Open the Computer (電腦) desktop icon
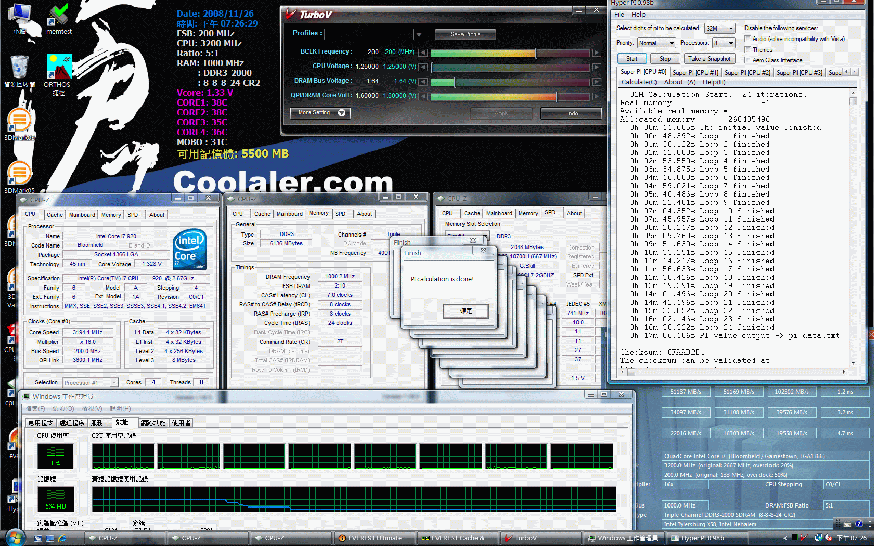874x546 pixels. point(20,19)
